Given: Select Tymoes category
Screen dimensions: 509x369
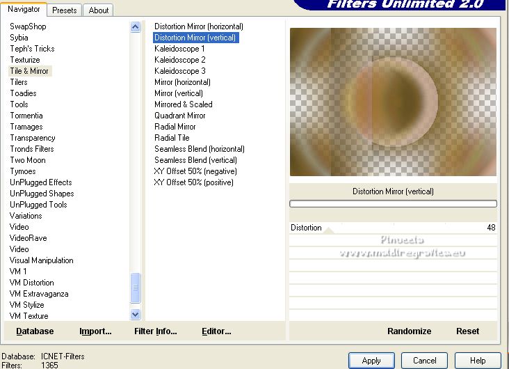Looking at the screenshot, I should [x=23, y=171].
